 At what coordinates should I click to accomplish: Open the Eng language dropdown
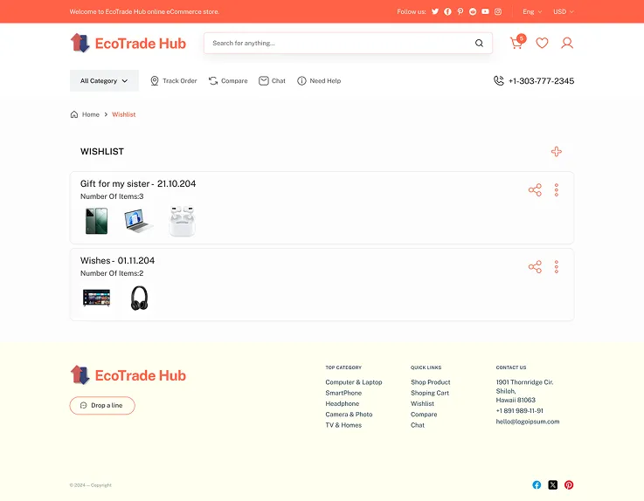click(532, 11)
